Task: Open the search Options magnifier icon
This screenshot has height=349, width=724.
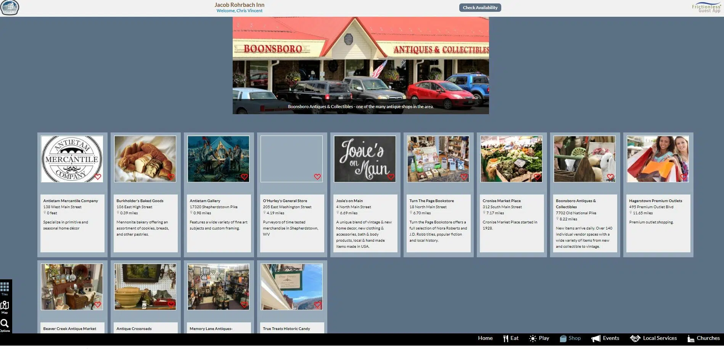Action: (x=5, y=324)
